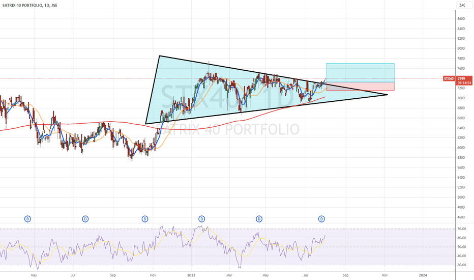Select the red stop-loss box of the long position
Image resolution: width=474 pixels, height=280 pixels.
pyautogui.click(x=360, y=86)
